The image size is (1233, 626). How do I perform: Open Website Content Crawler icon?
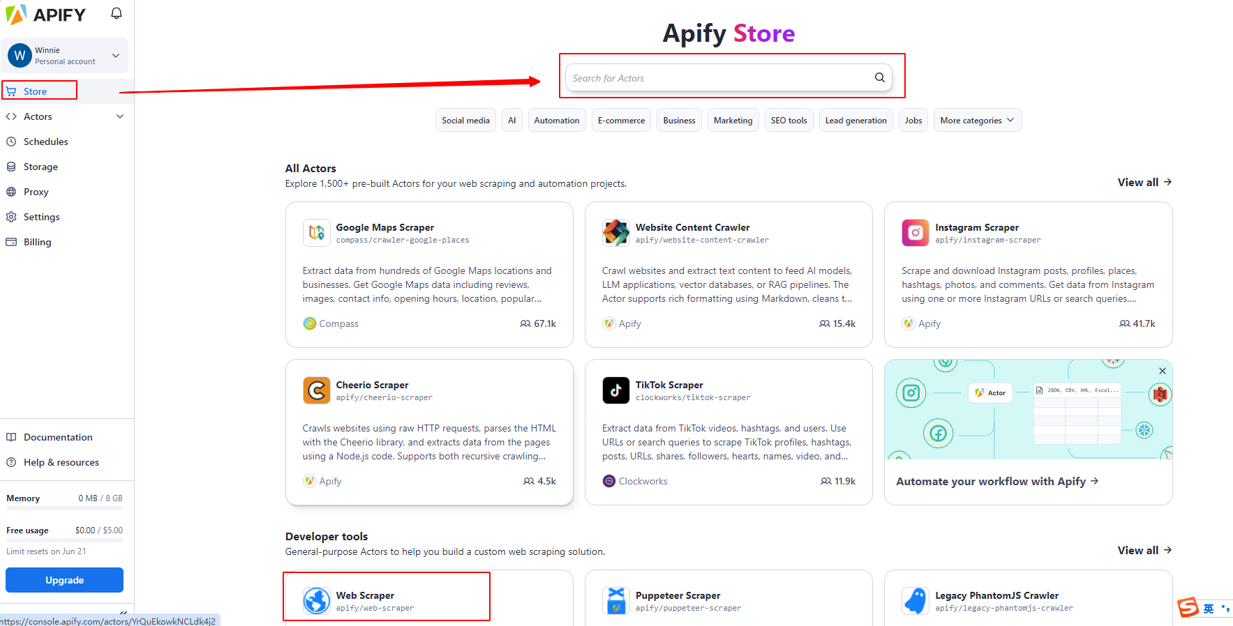[615, 233]
